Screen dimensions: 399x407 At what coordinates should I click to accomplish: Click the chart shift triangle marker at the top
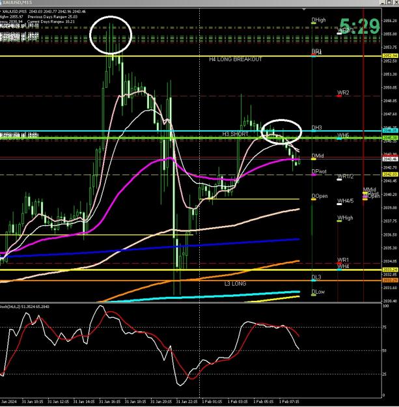[x=304, y=9]
